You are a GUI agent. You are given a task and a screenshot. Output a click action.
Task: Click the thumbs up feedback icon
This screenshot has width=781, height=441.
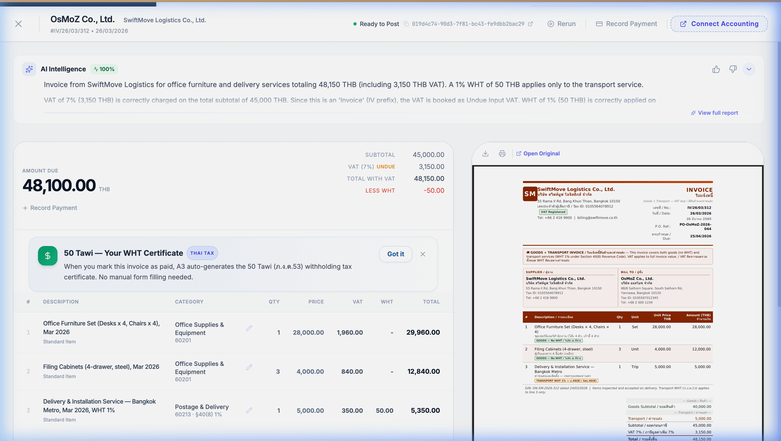[716, 69]
